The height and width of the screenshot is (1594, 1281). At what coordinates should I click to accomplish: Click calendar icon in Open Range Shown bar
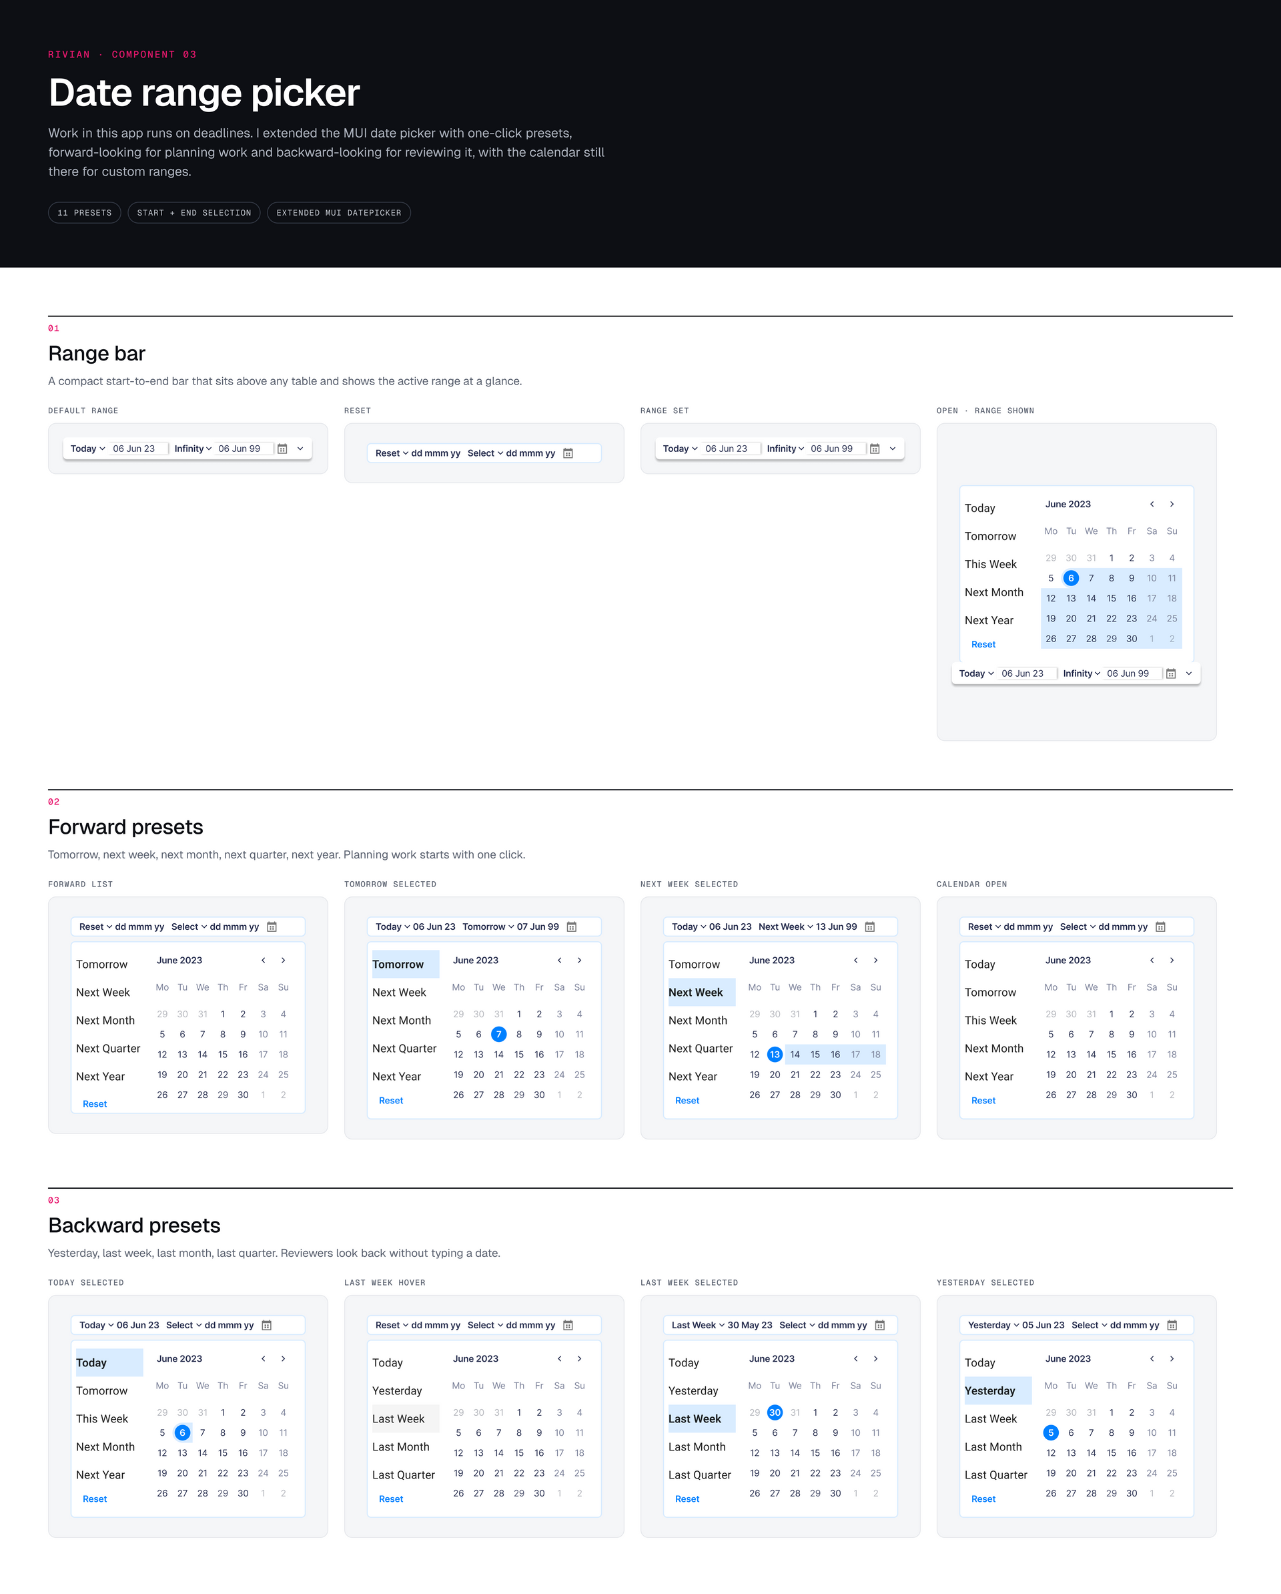pos(1171,674)
